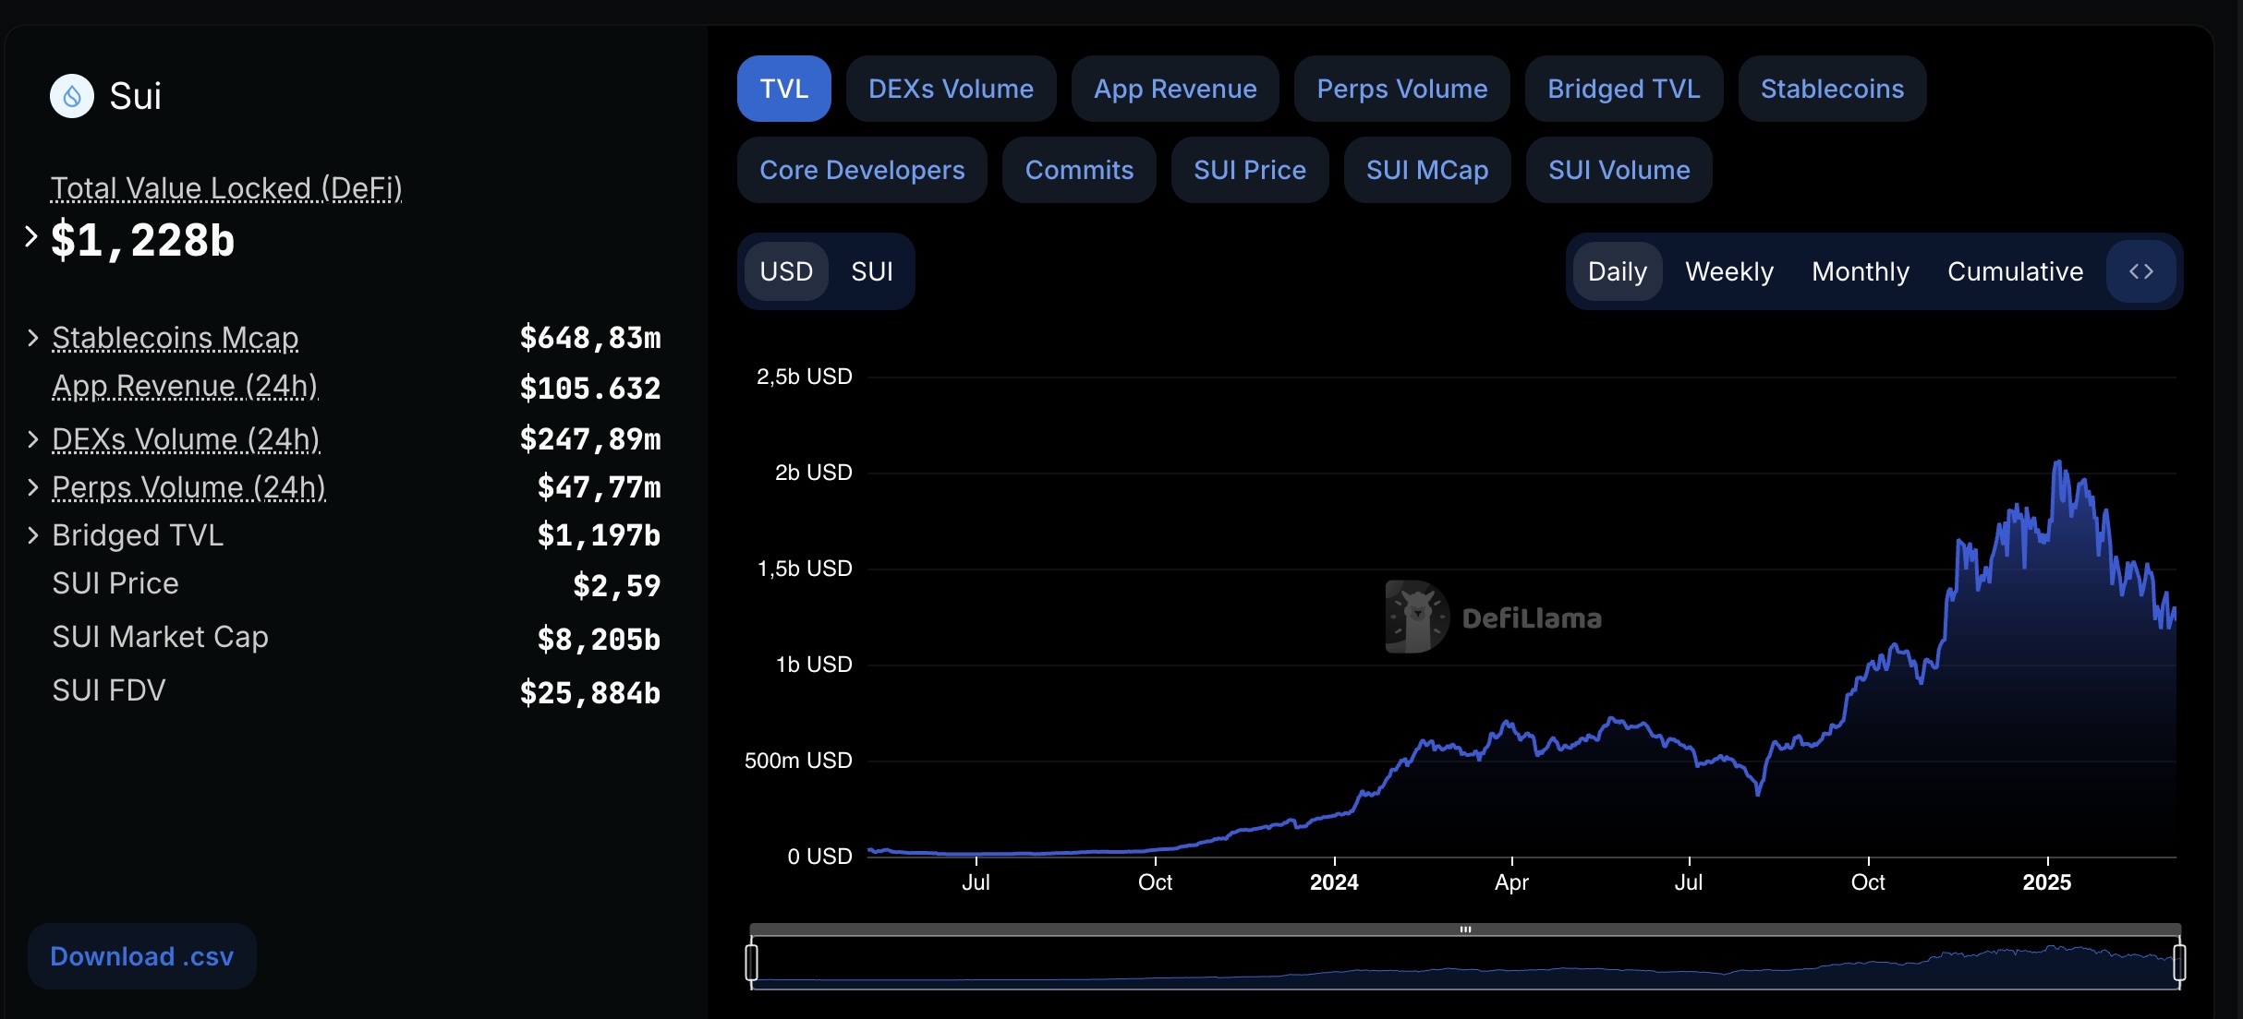Click the SUI Market Cap label
2243x1019 pixels.
[161, 637]
